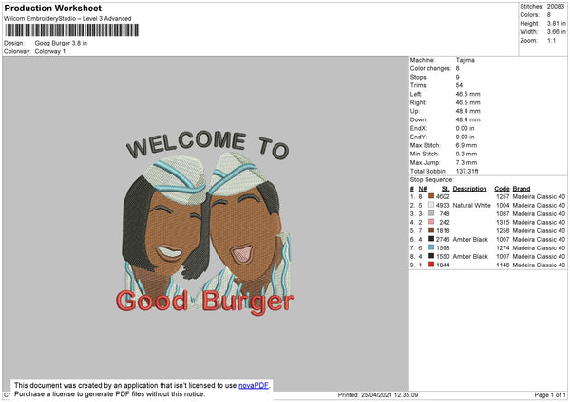Click the 'Page 1 of 1' footer text
Viewport: 570px width, 402px height.
550,395
